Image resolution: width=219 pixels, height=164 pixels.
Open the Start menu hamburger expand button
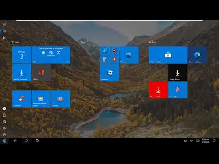coord(5,25)
